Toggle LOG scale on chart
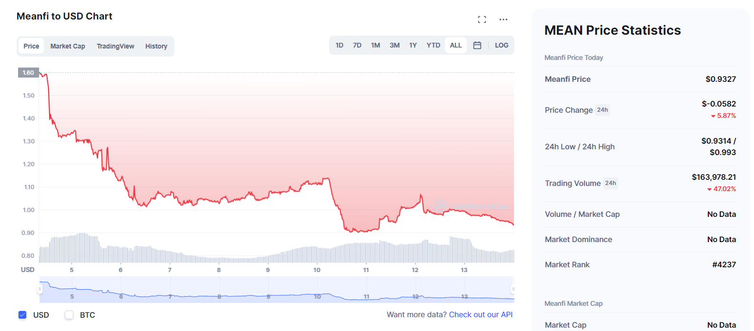Screen dimensions: 754x331 pos(502,45)
